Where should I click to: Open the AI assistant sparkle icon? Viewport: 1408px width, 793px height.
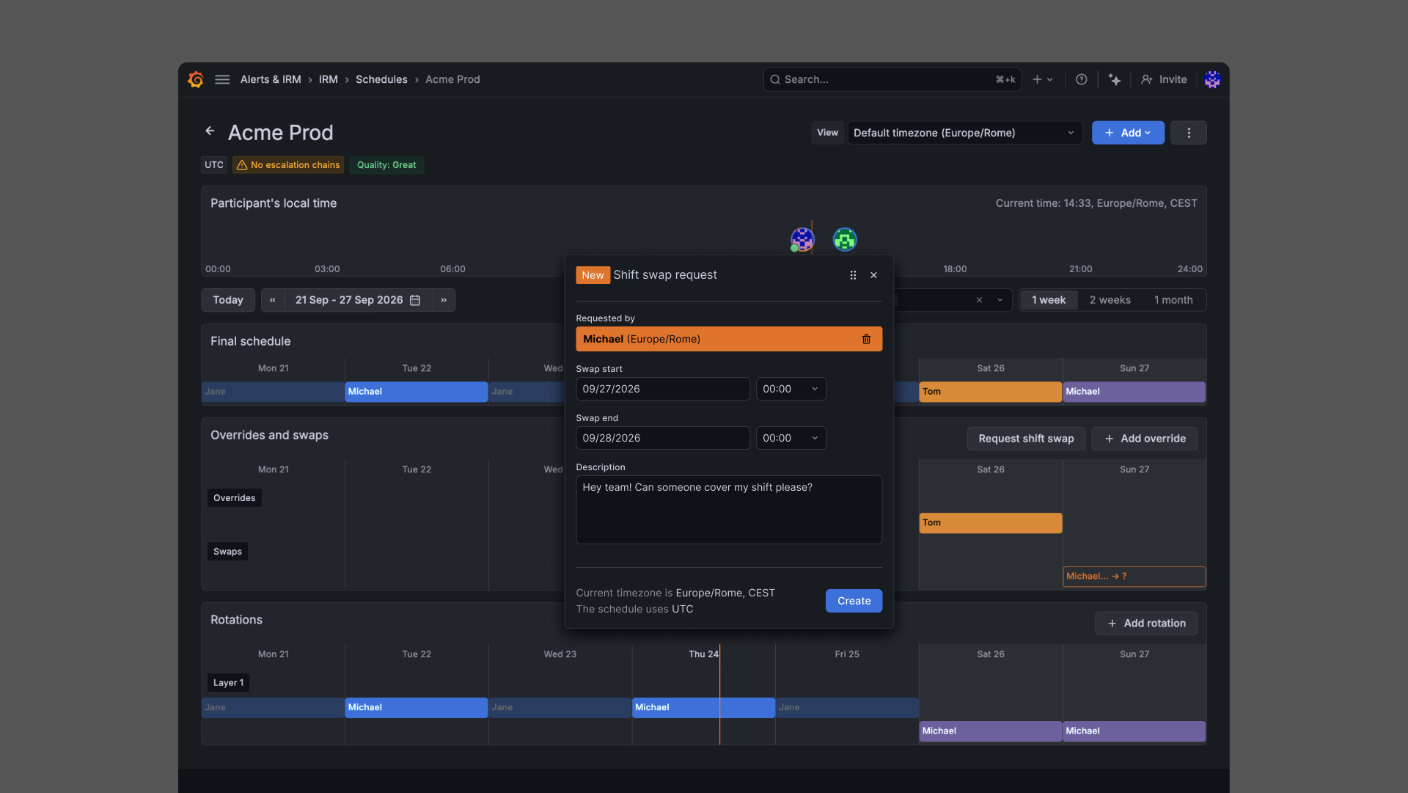coord(1115,79)
